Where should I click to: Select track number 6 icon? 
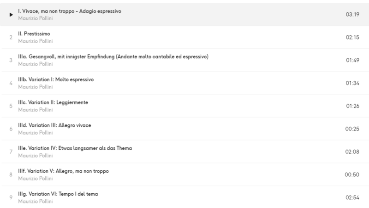point(11,129)
